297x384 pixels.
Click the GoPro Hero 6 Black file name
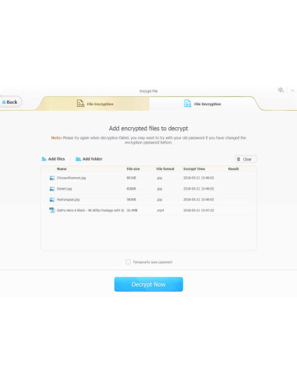tap(90, 210)
